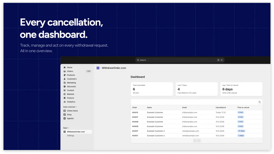
Task: Expand the Apps section chevron
Action: pos(68,128)
